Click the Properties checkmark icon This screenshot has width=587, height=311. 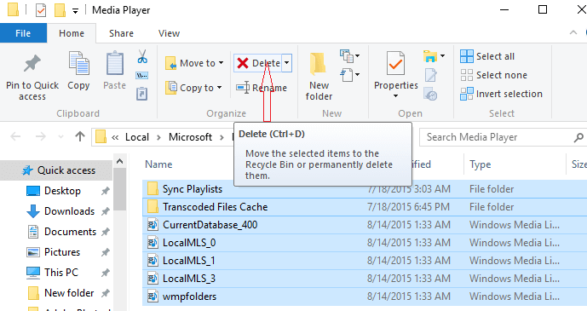(x=395, y=64)
